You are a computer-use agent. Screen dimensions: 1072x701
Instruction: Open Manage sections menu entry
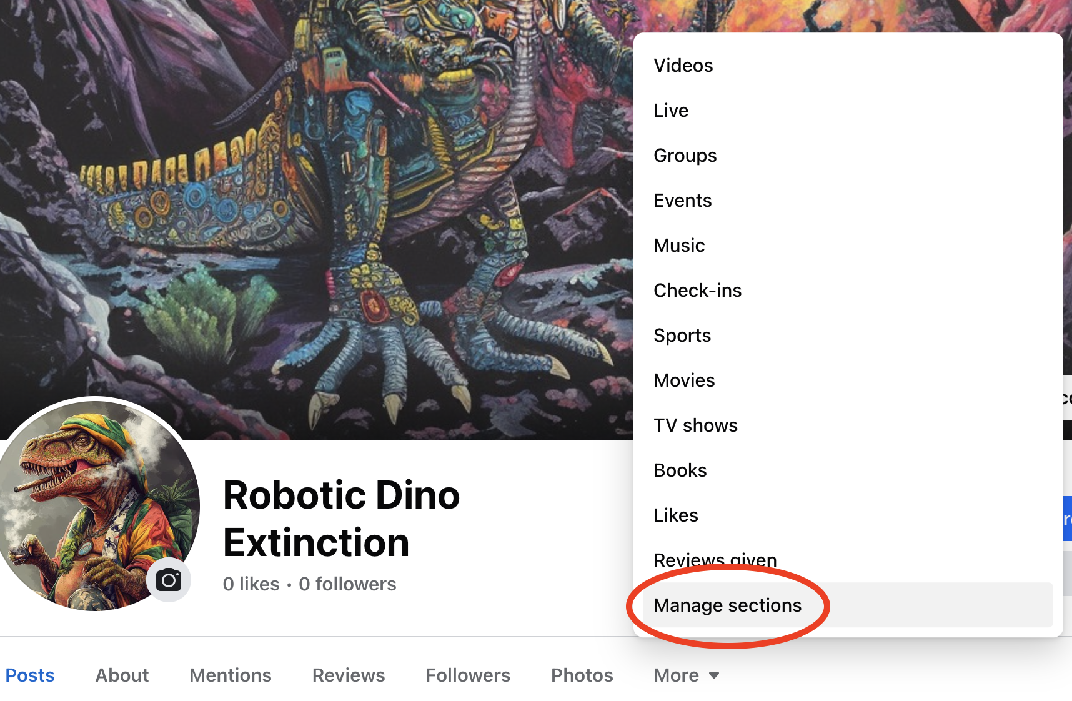tap(727, 605)
